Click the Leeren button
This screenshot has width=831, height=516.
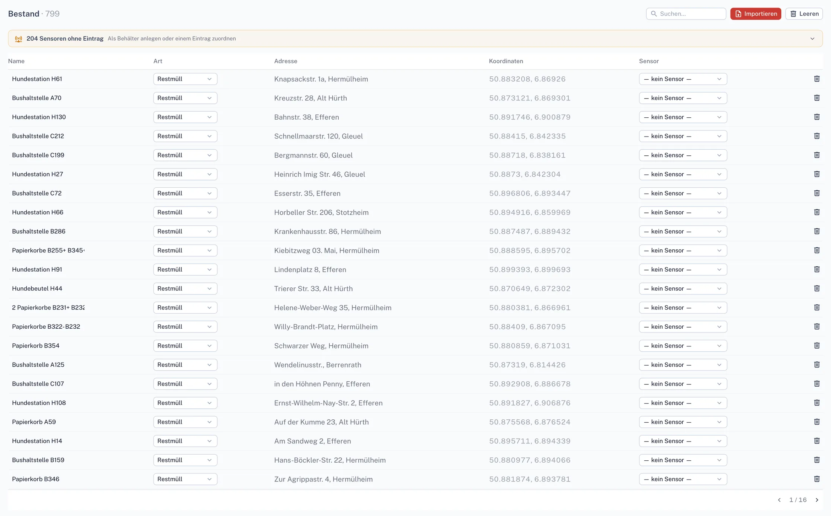(x=804, y=14)
